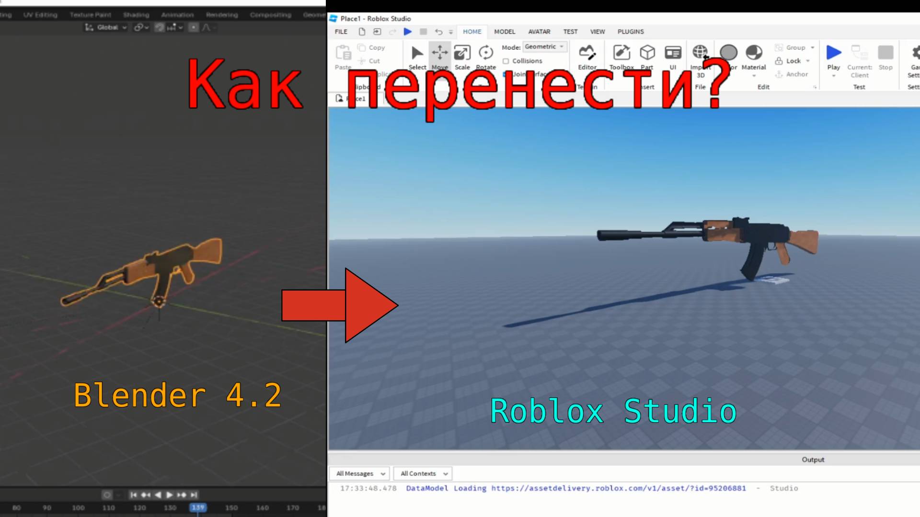920x517 pixels.
Task: Click the Undo arrow in quick access bar
Action: tap(438, 32)
